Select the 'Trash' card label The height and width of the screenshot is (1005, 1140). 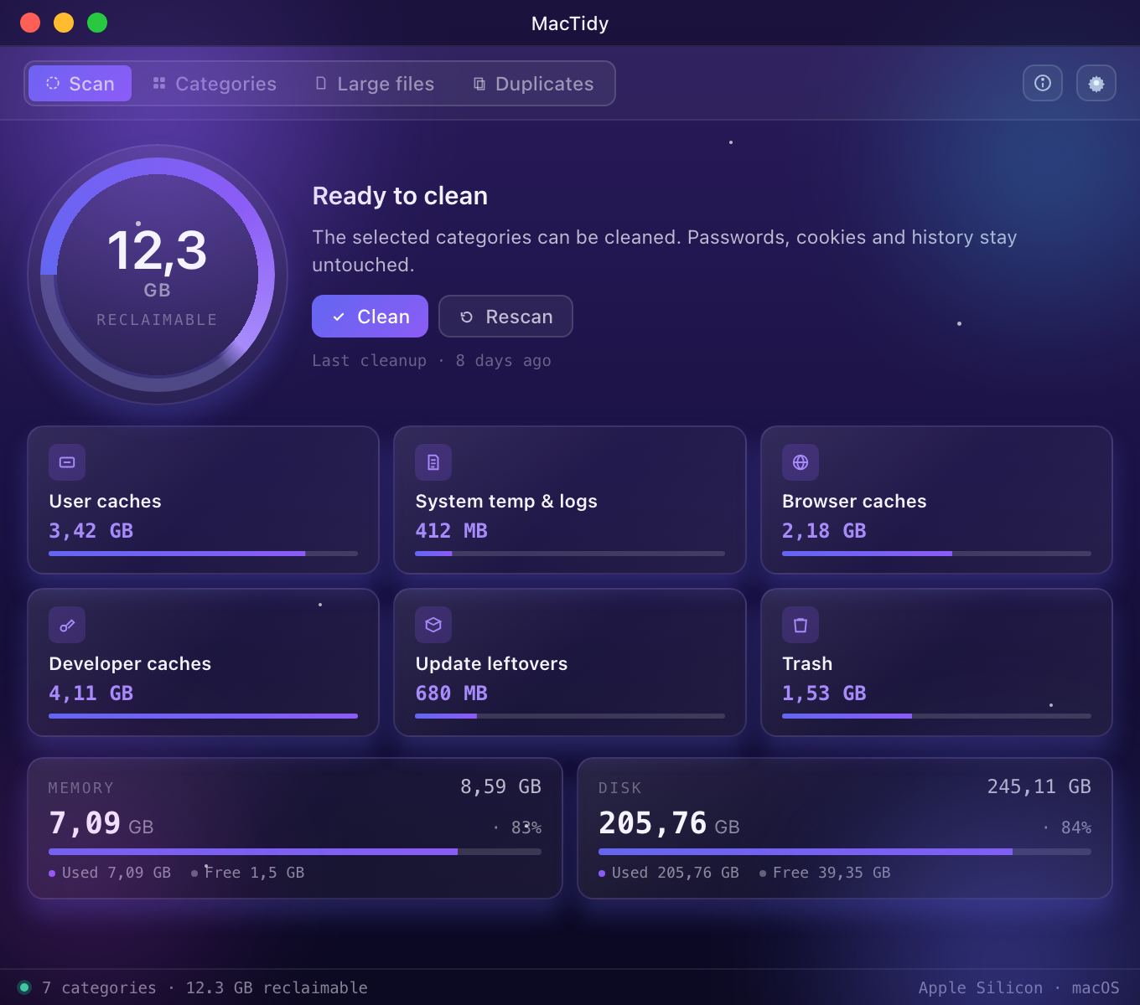point(807,663)
